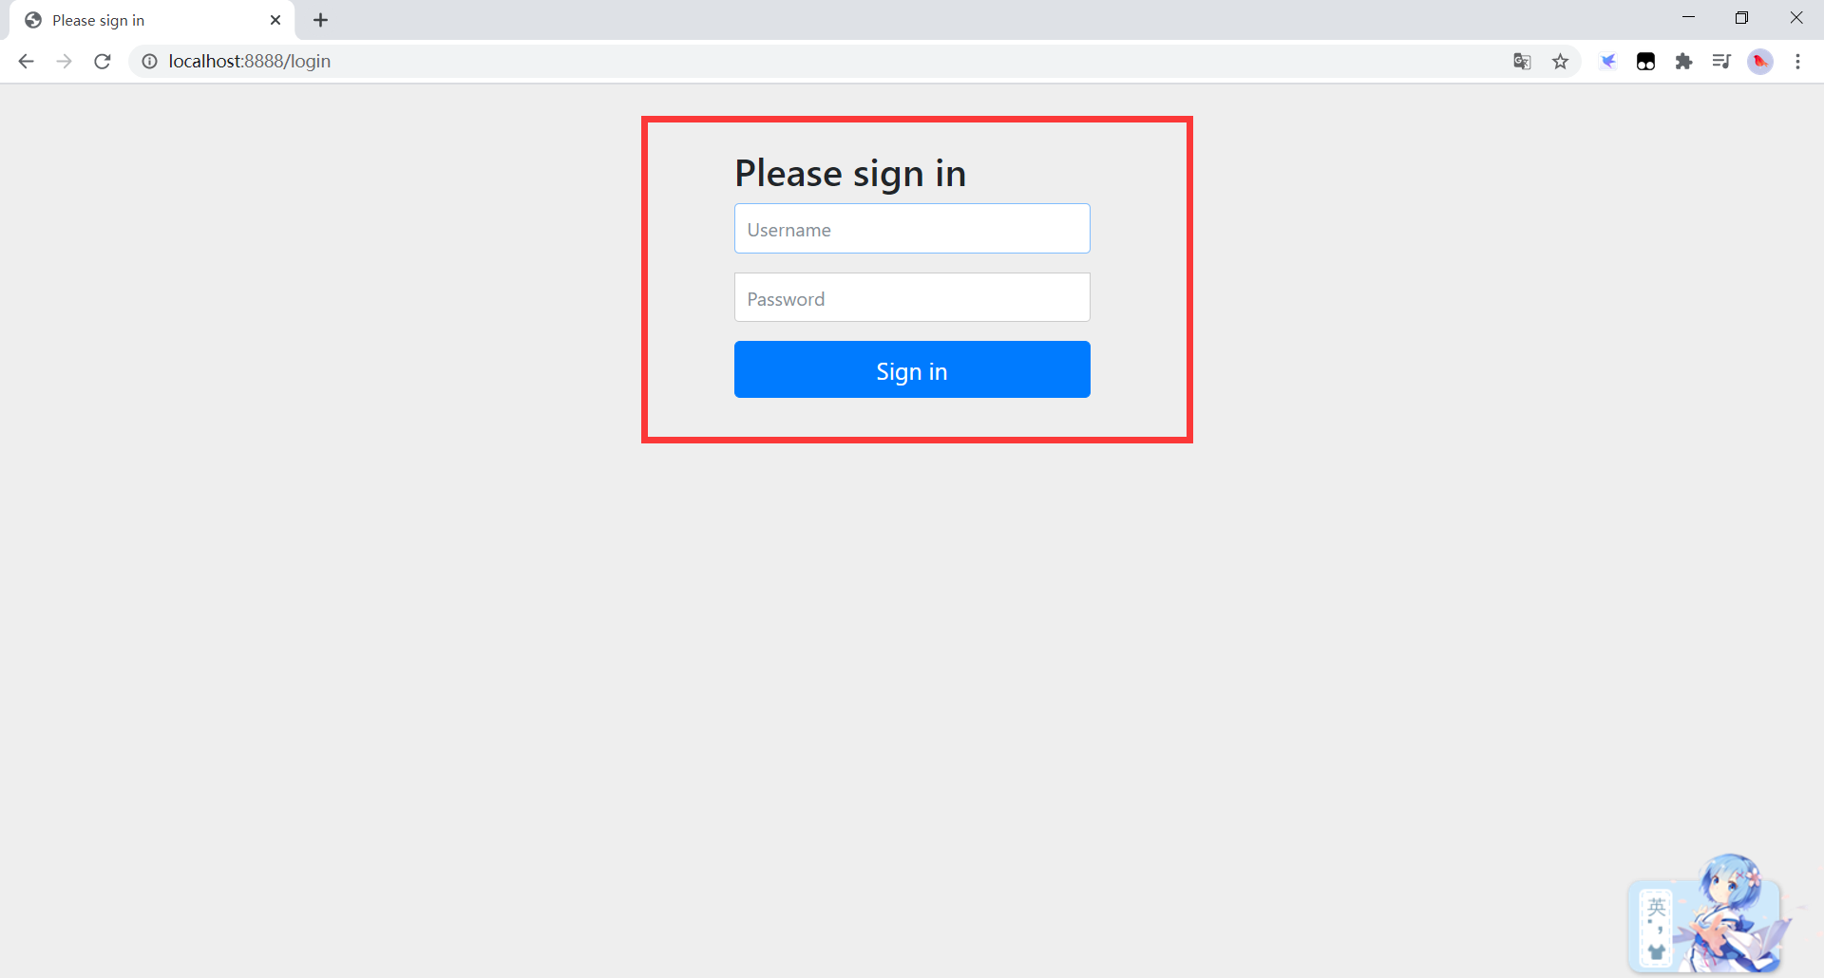The width and height of the screenshot is (1824, 978).
Task: Open the Chrome profile avatar
Action: 1760,62
